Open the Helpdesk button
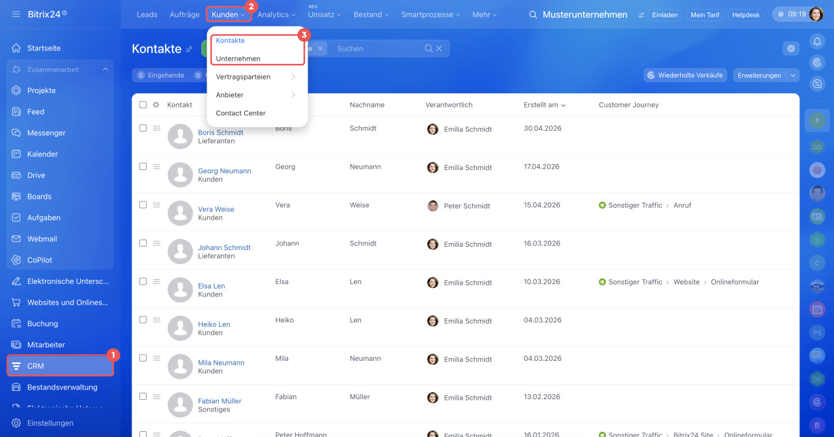The height and width of the screenshot is (437, 834). 746,14
